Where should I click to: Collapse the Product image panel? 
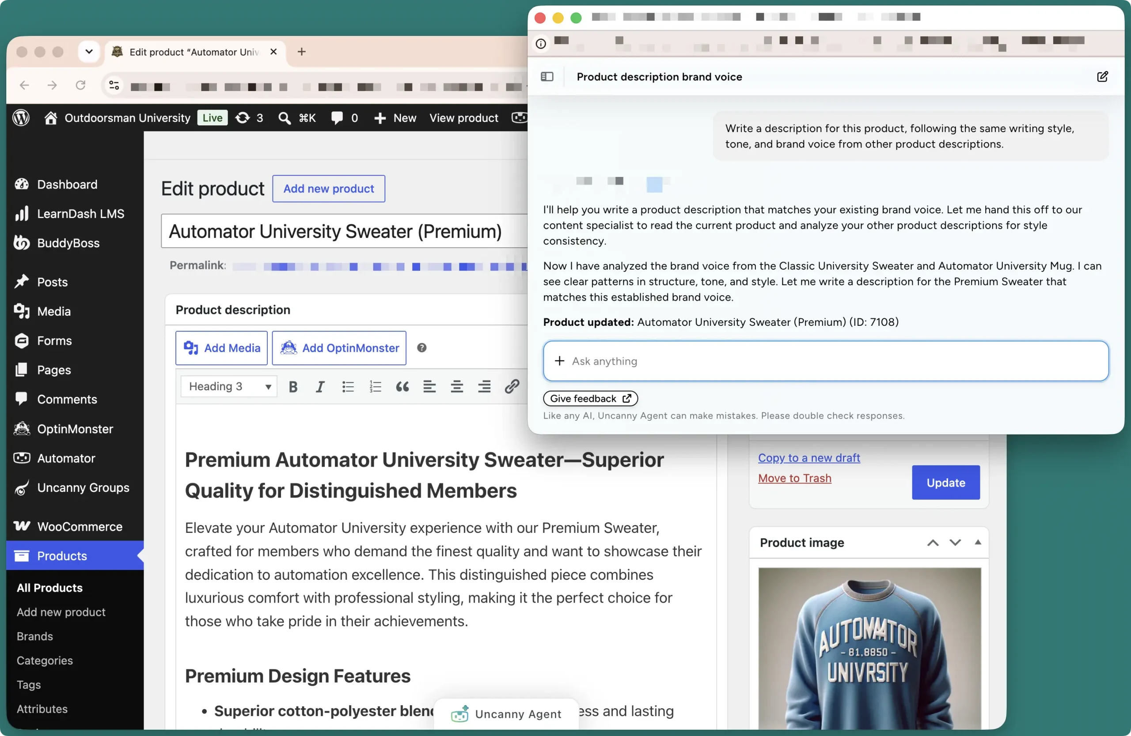[x=978, y=542]
